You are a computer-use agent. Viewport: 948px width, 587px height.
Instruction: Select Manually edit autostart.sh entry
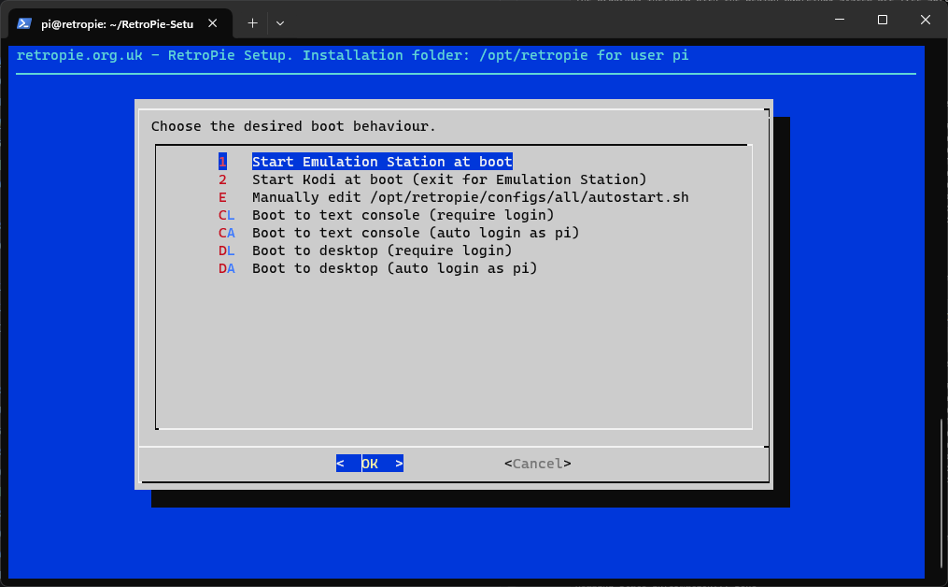(470, 197)
